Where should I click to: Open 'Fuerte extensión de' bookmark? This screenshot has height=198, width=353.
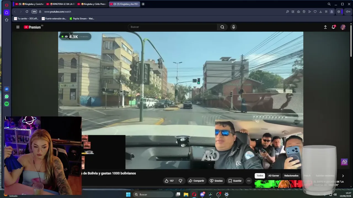(54, 19)
